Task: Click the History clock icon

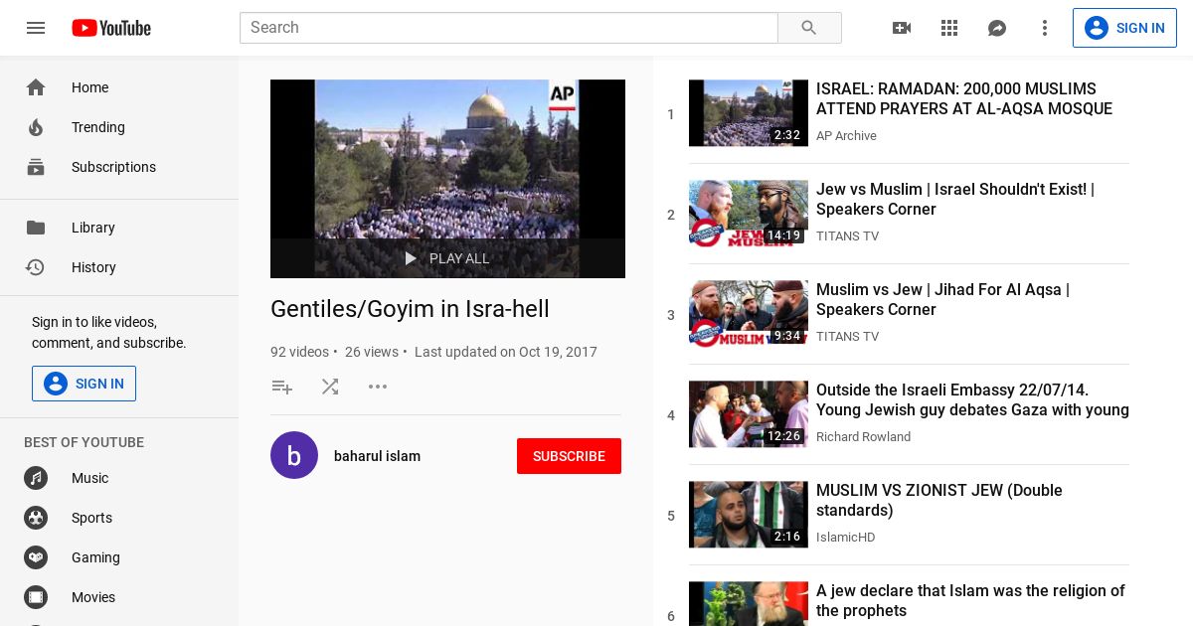Action: coord(36,267)
